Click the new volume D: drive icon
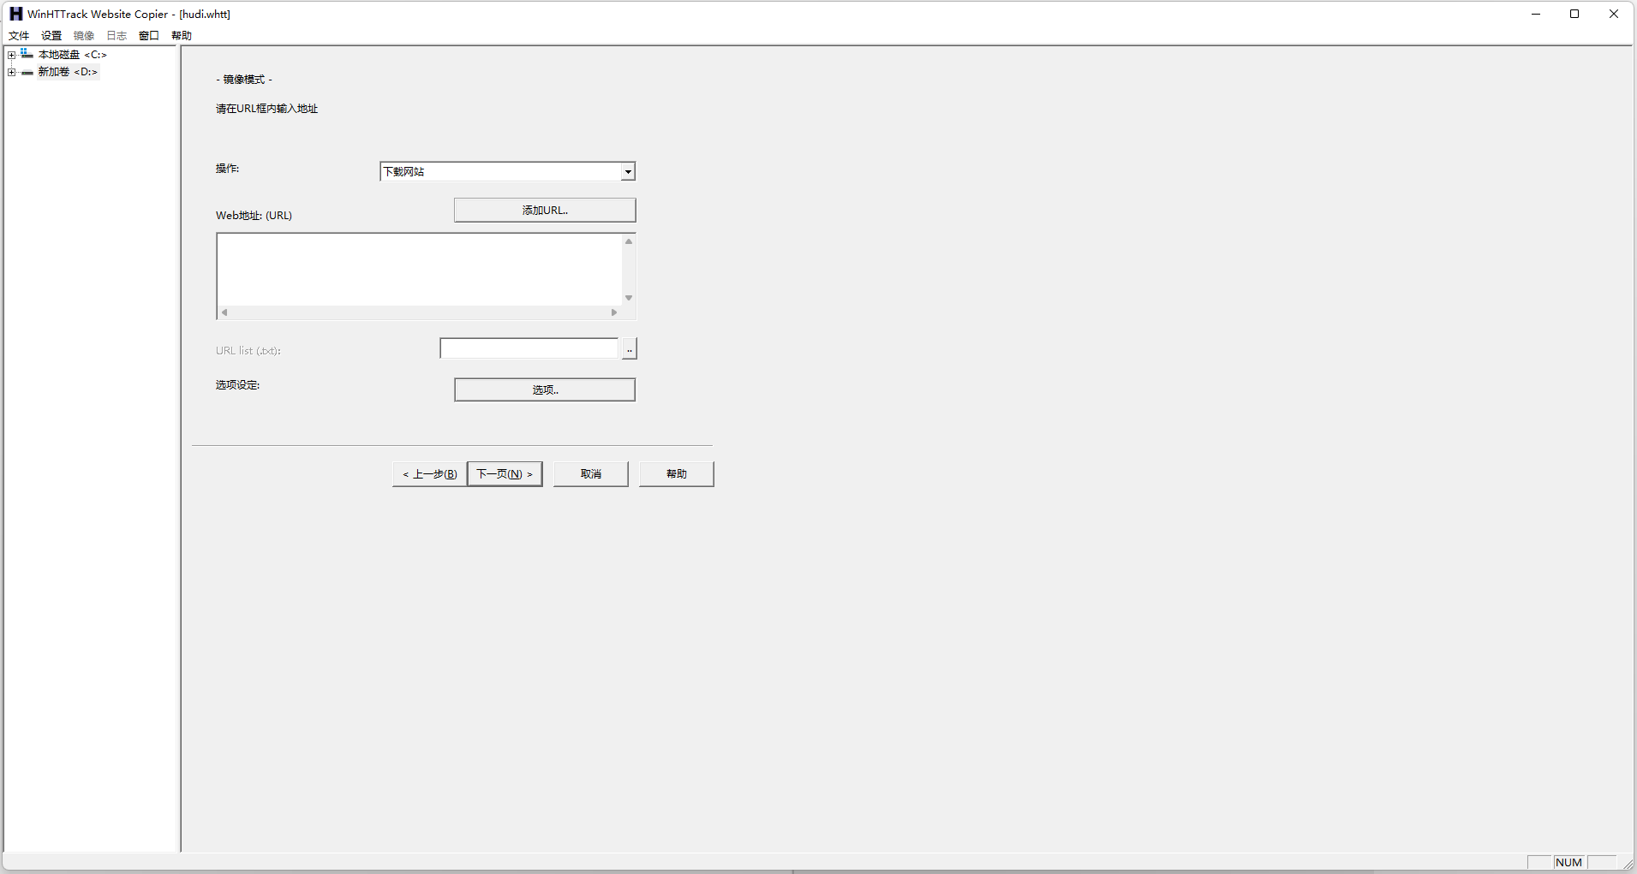 pos(27,72)
